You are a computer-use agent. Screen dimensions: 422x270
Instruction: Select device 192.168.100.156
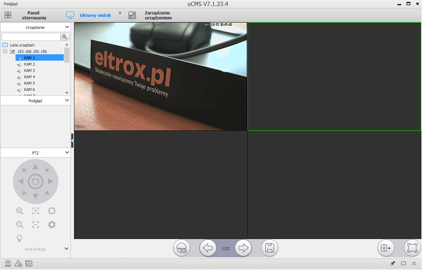32,51
